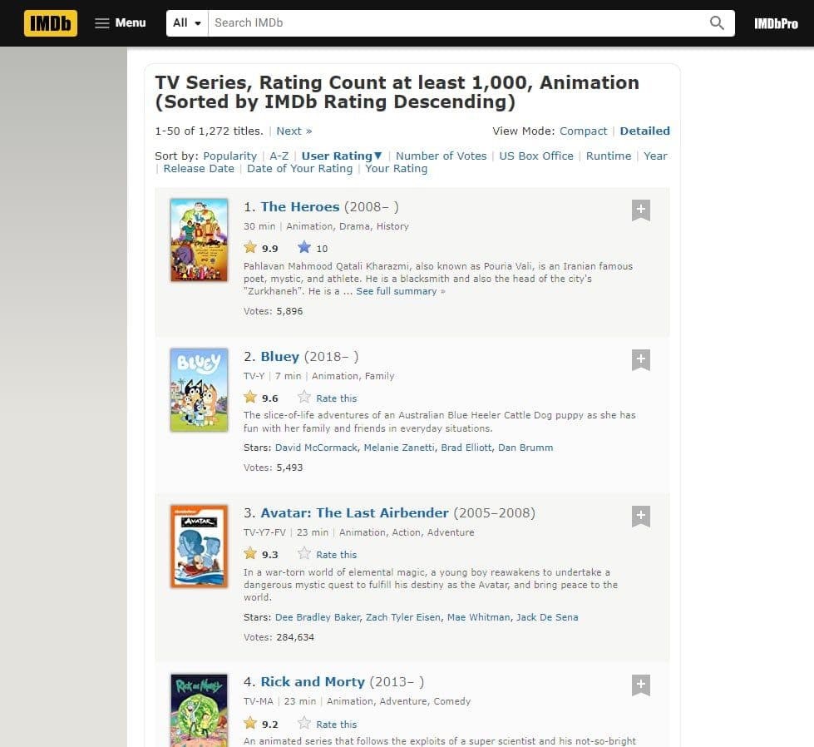
Task: Open Brad Elliott's page
Action: [x=466, y=448]
